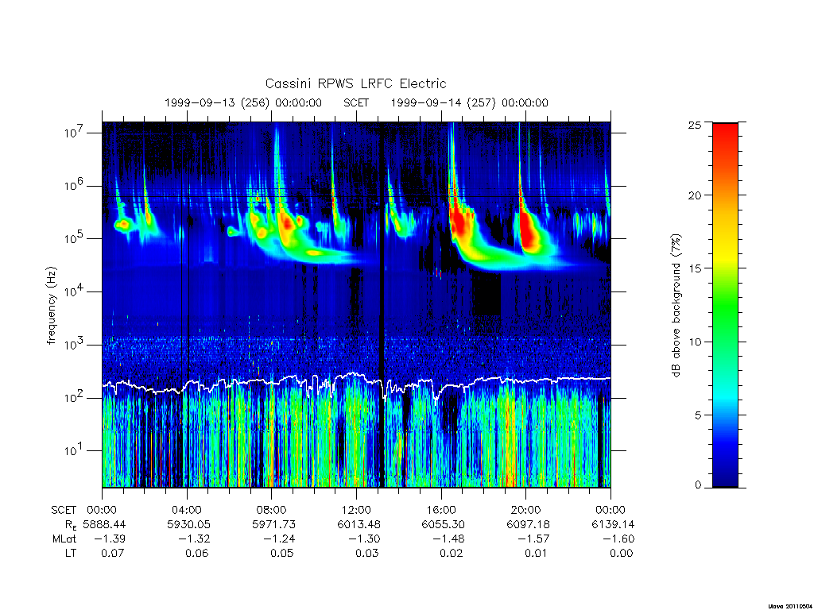This screenshot has height=610, width=814.
Task: Click the MLat value '-1.48'
Action: click(448, 539)
